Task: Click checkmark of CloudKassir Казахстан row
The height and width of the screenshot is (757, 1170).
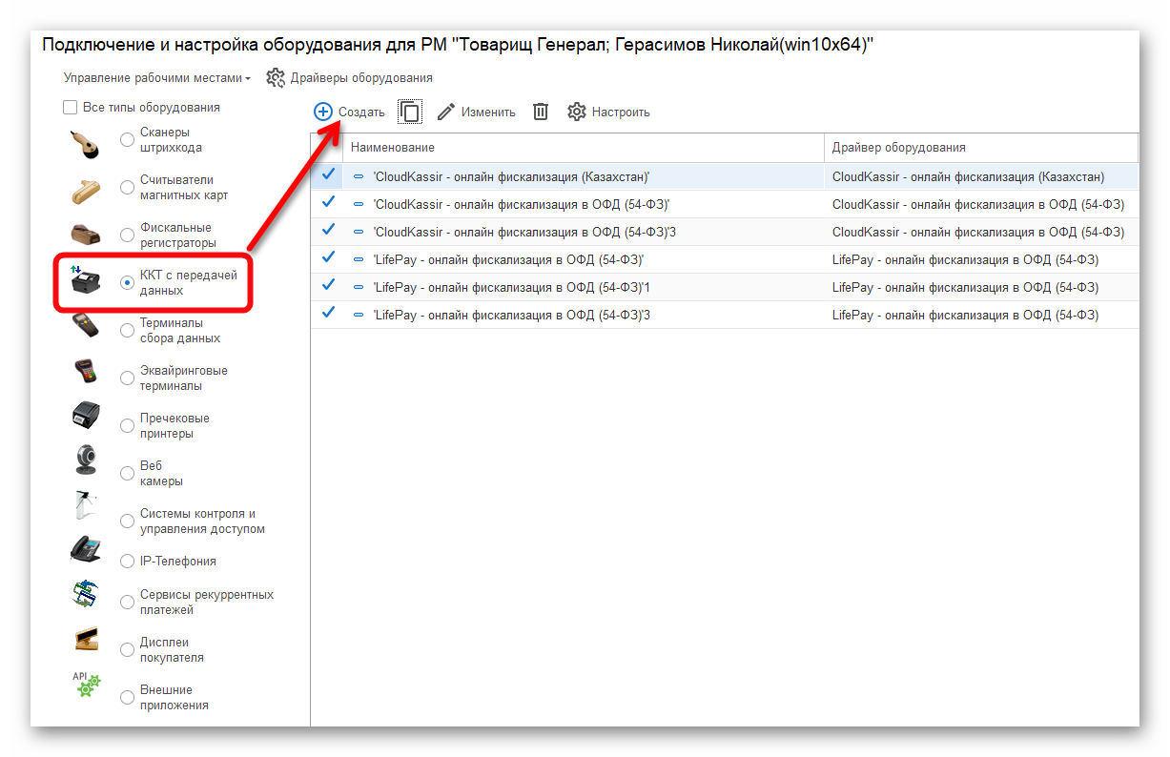Action: tap(328, 175)
